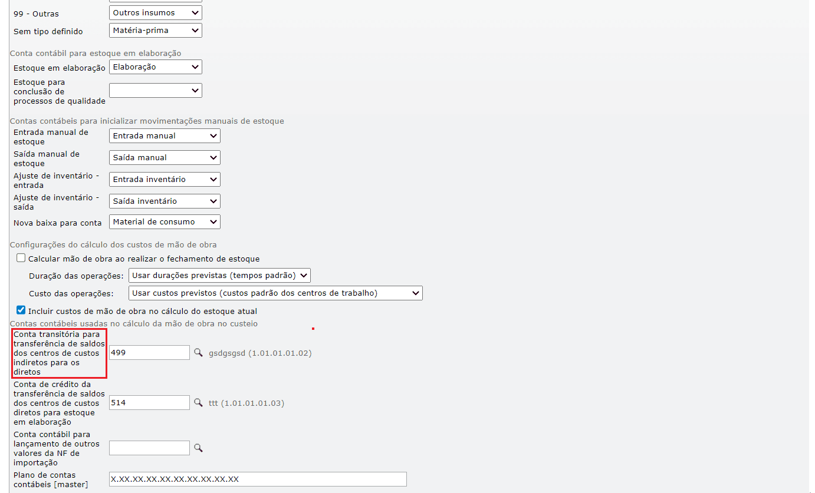The image size is (815, 493).
Task: Click the "Conta contábil para lançamento" NF label
Action: 57,449
